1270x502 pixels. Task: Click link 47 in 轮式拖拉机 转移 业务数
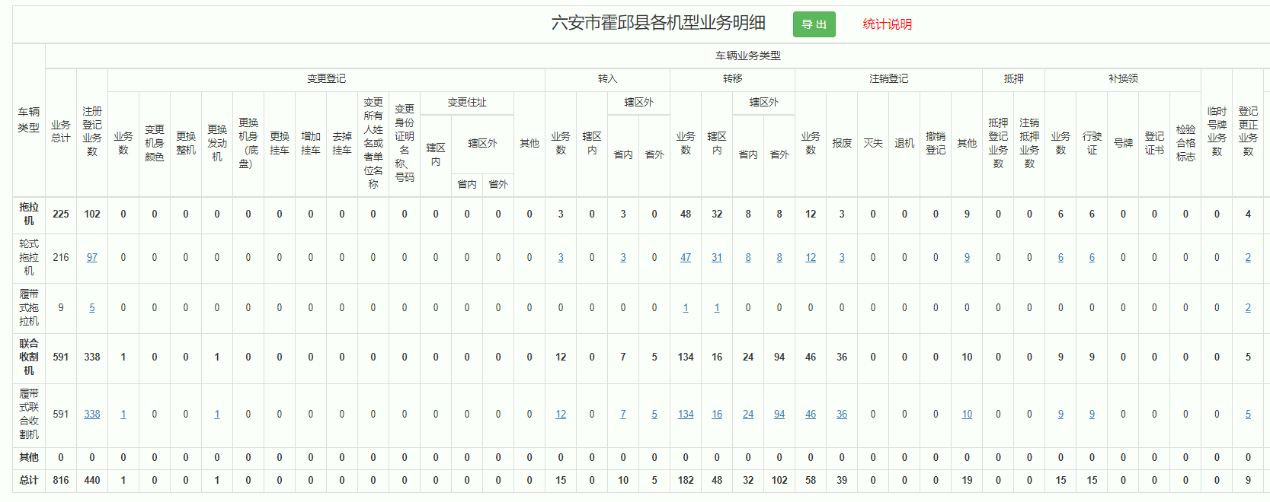(686, 258)
